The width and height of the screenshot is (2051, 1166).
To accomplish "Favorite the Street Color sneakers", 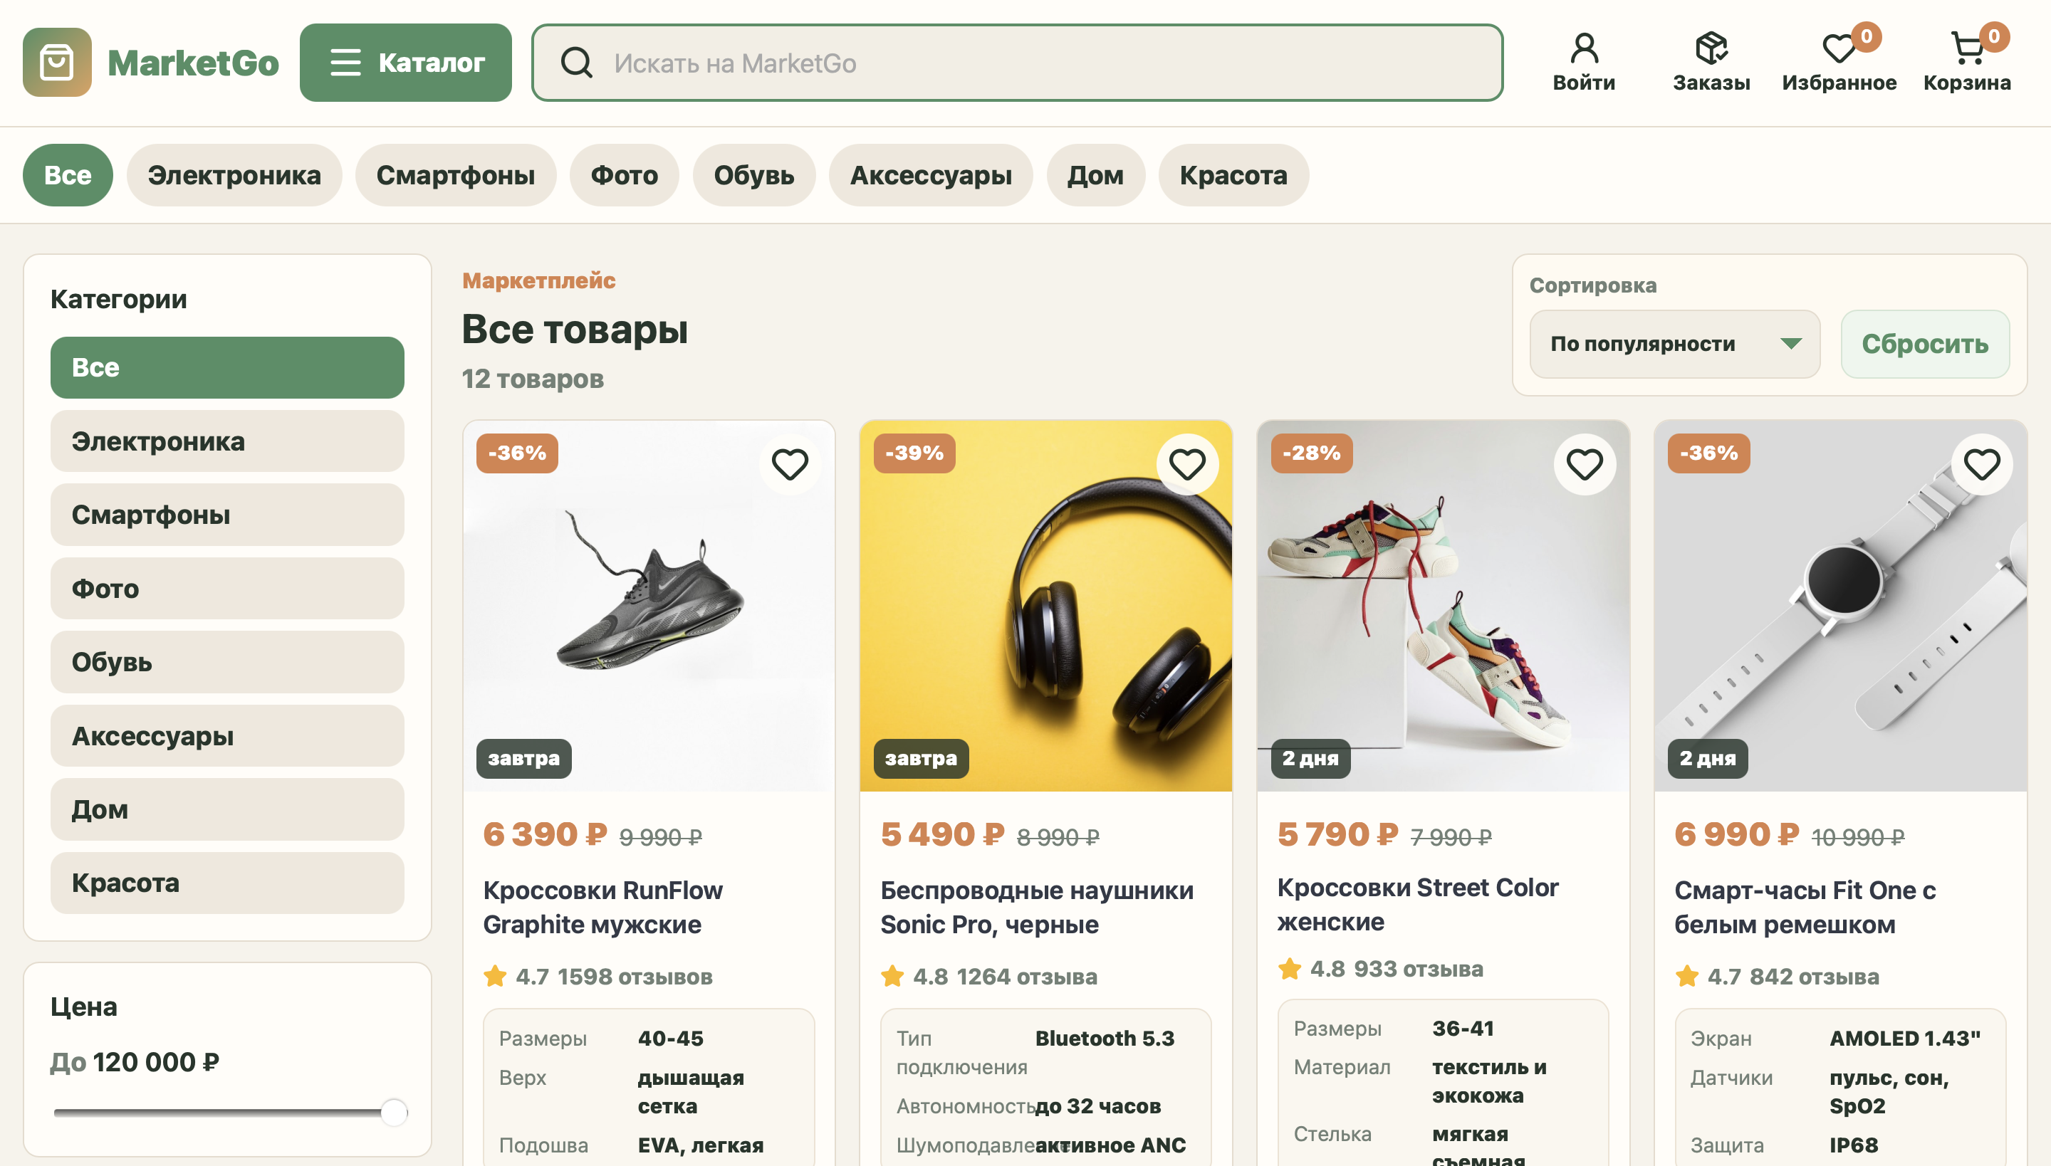I will (x=1585, y=464).
